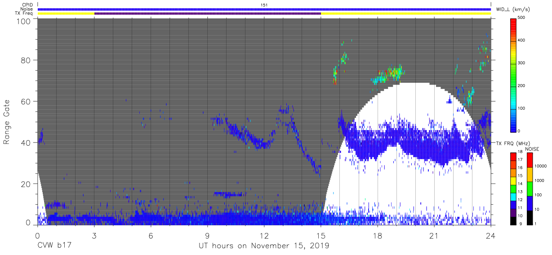
Task: Click the purple TX Freq strip segment
Action: (x=207, y=13)
